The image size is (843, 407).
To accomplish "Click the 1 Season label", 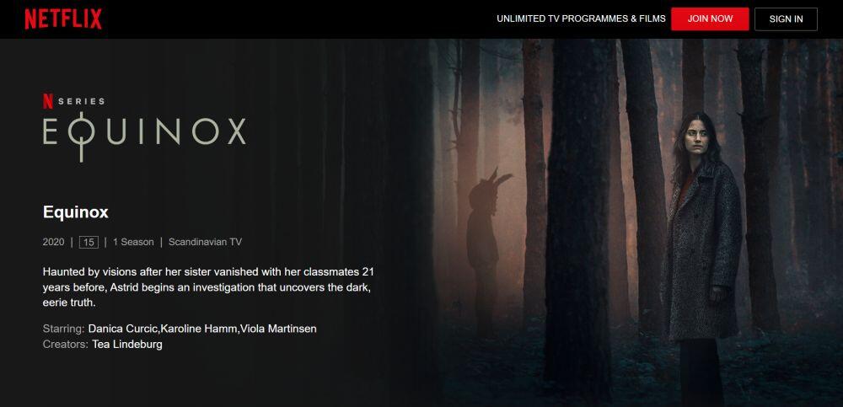I will pyautogui.click(x=133, y=242).
